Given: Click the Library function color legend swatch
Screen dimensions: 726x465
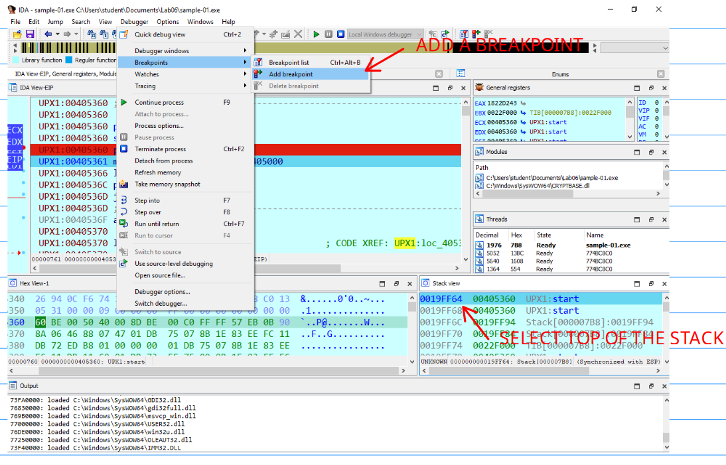Looking at the screenshot, I should click(x=16, y=60).
